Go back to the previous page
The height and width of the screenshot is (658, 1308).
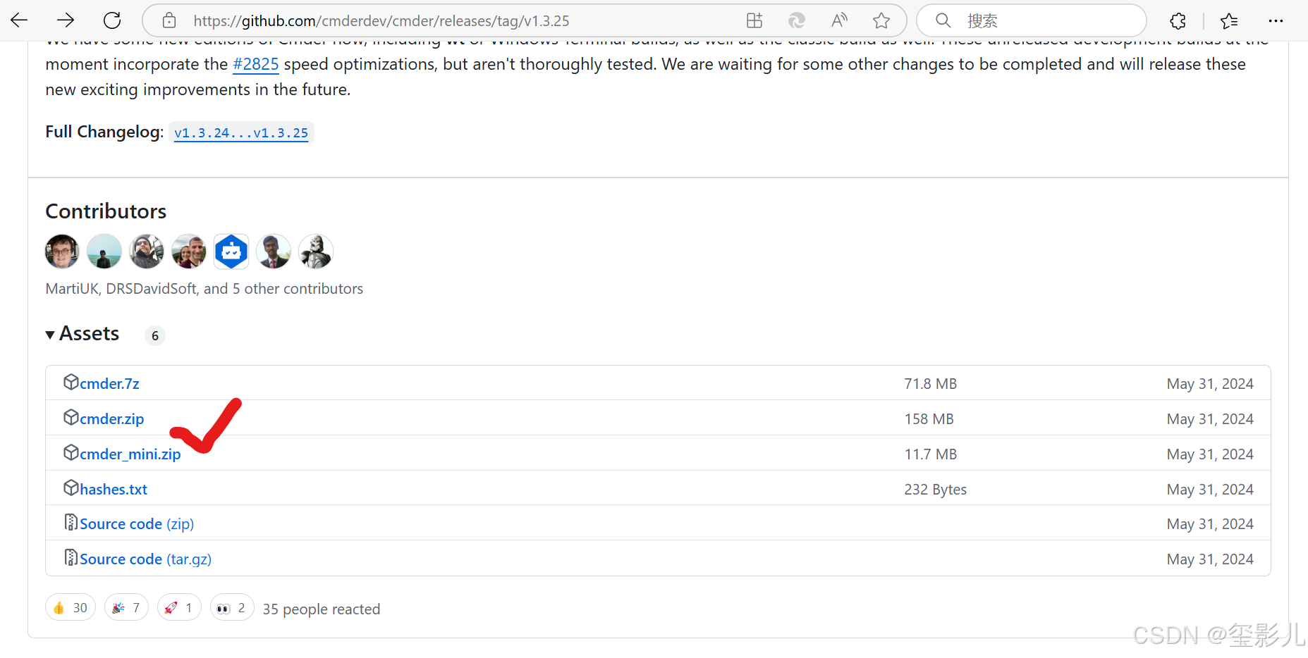[20, 20]
